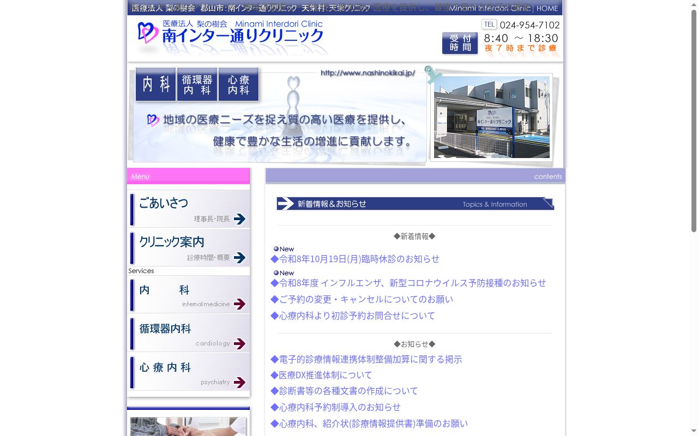
Task: Click the 南インター通りクリニック title logo
Action: [x=243, y=36]
